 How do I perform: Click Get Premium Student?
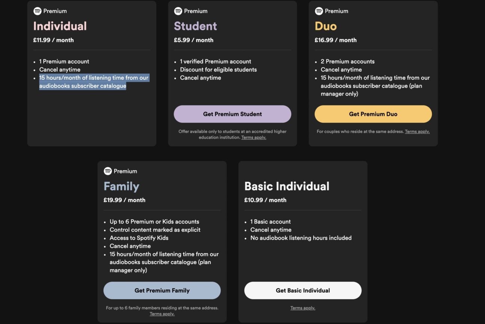232,114
